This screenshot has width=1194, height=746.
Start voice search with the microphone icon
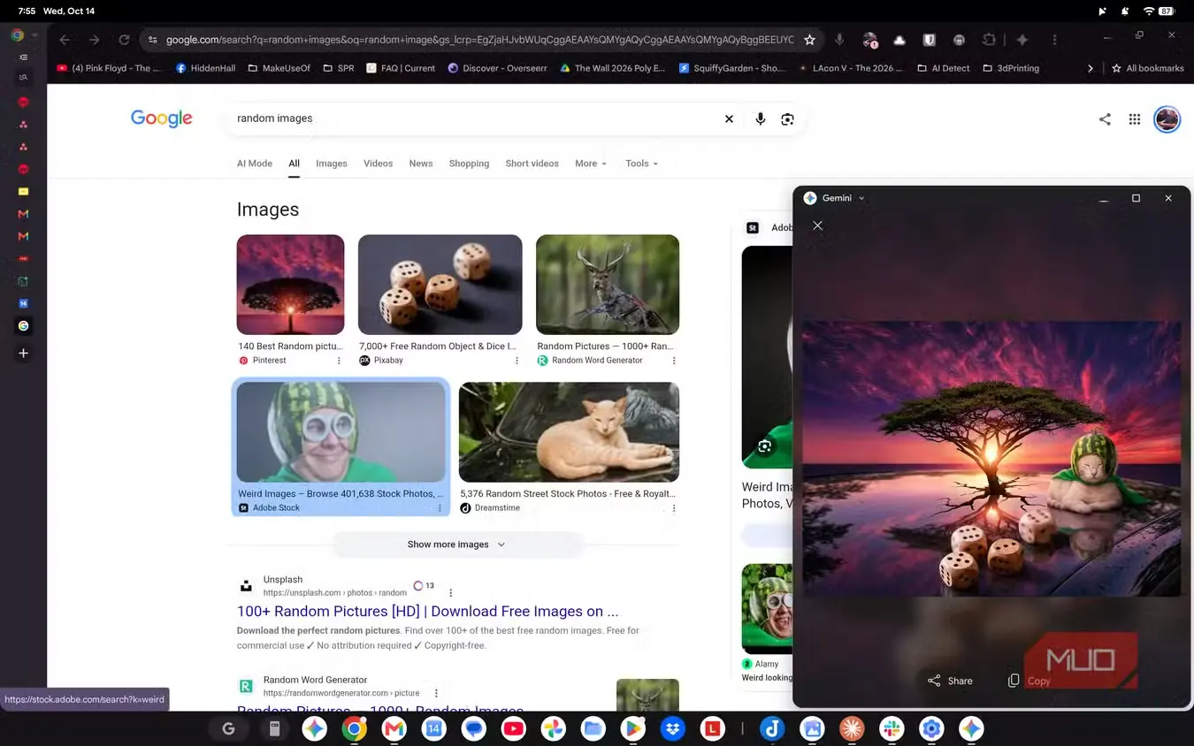point(760,118)
